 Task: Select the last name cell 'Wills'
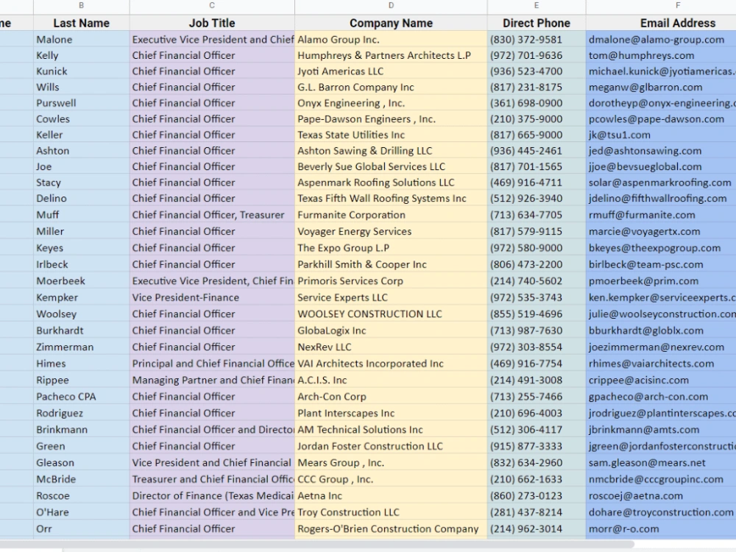[x=81, y=88]
